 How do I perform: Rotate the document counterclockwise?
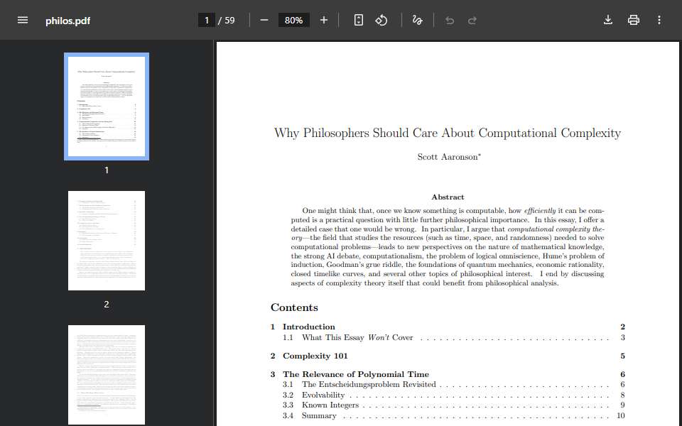pos(381,20)
